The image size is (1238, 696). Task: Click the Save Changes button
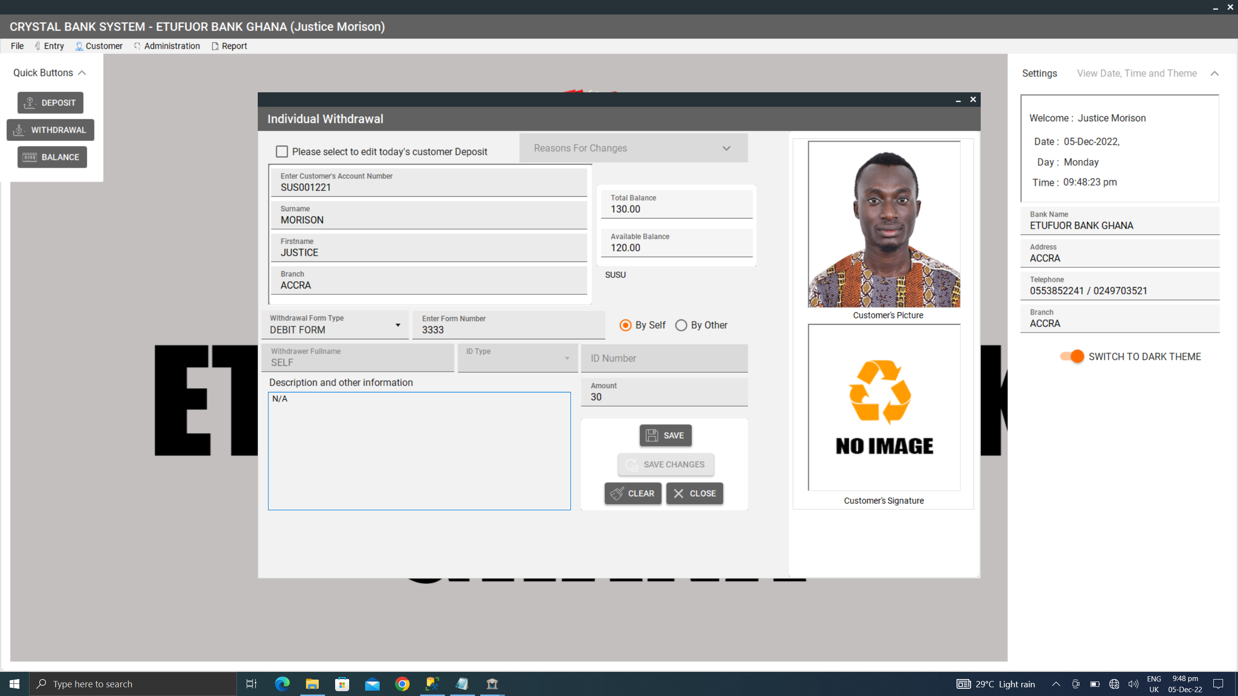click(665, 464)
